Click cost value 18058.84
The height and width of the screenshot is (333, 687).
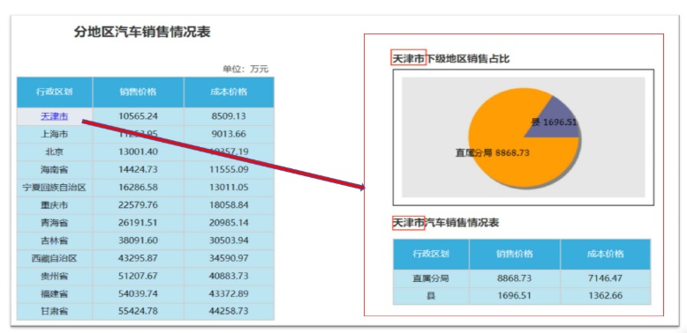(x=229, y=205)
